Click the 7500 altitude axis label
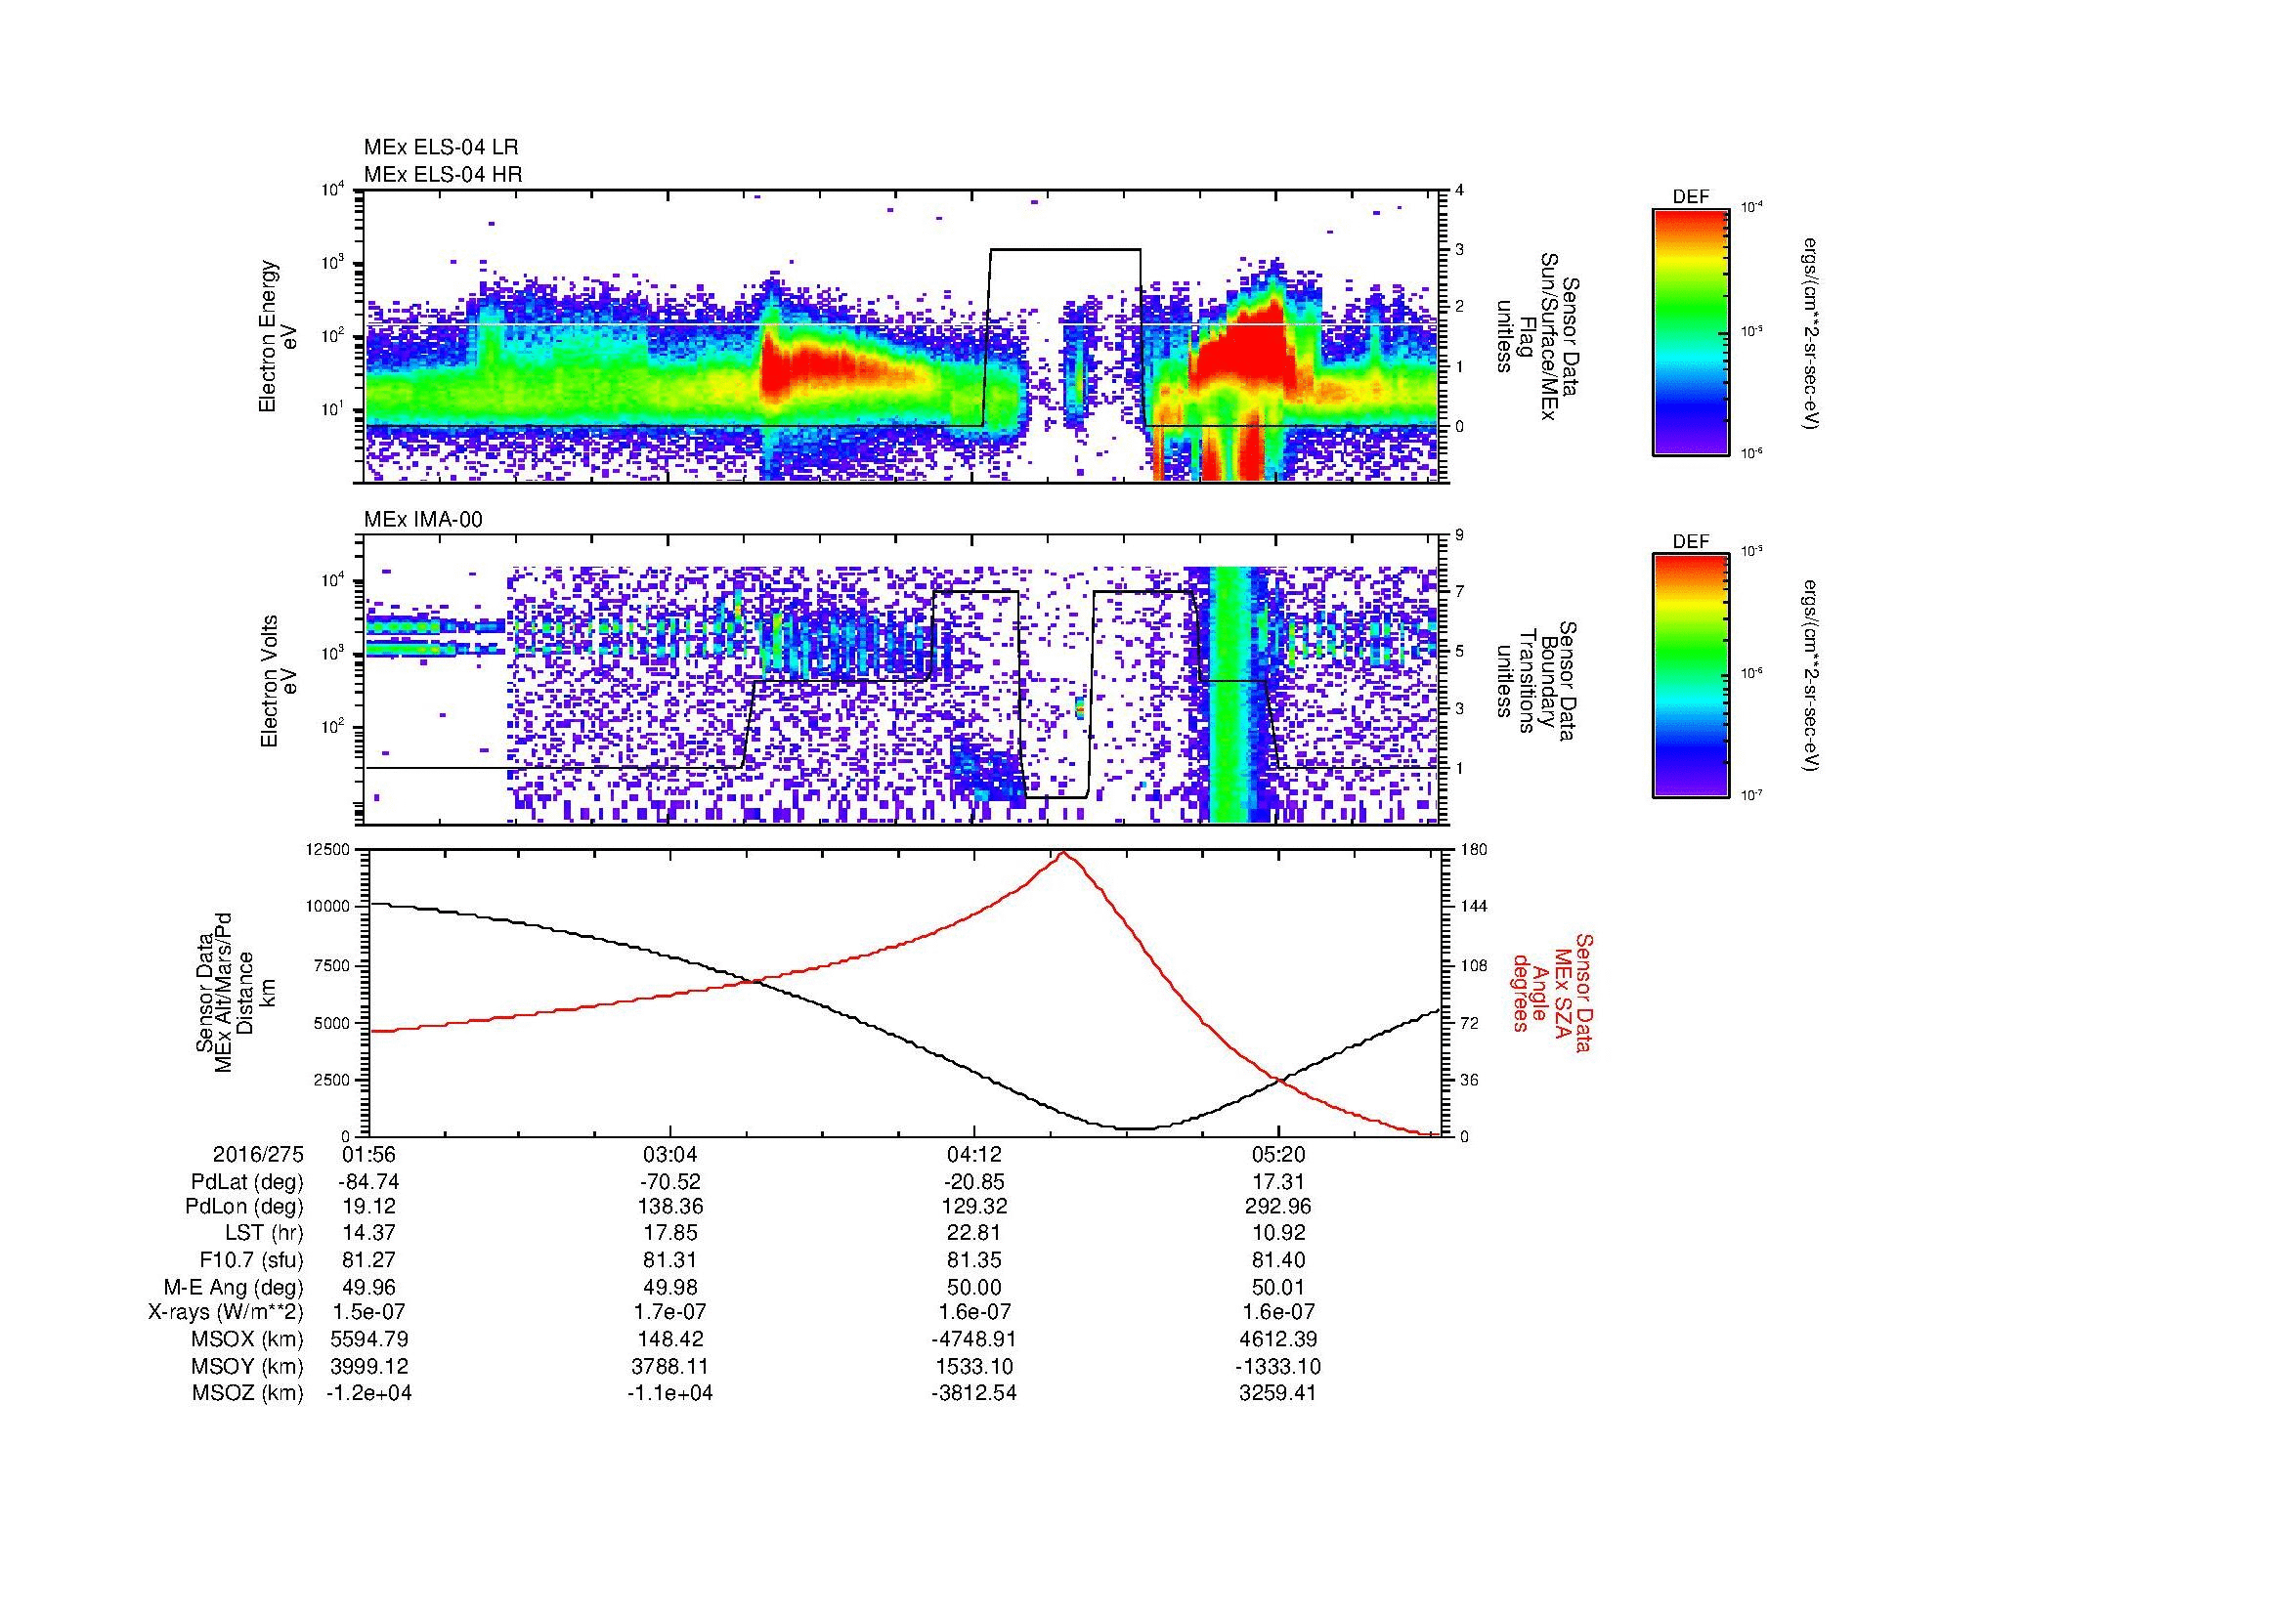 tap(332, 965)
